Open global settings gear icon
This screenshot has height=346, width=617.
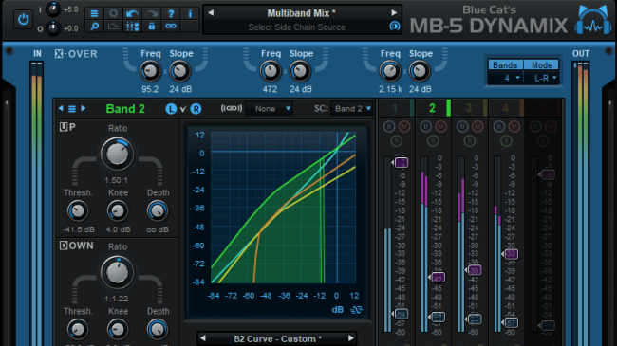[113, 14]
